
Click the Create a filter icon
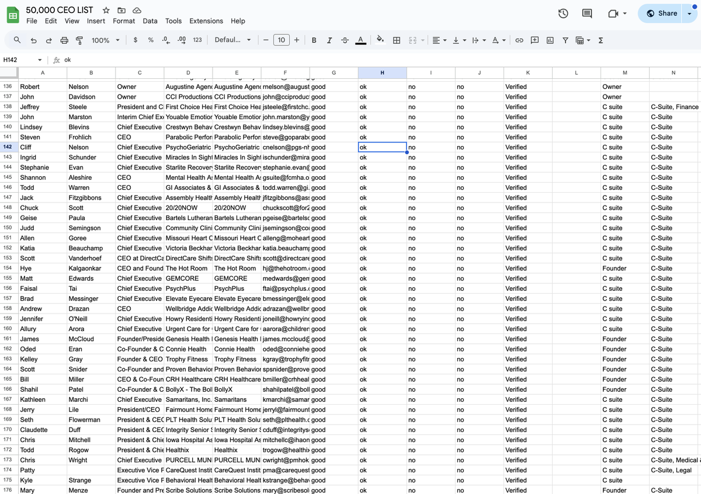tap(565, 40)
